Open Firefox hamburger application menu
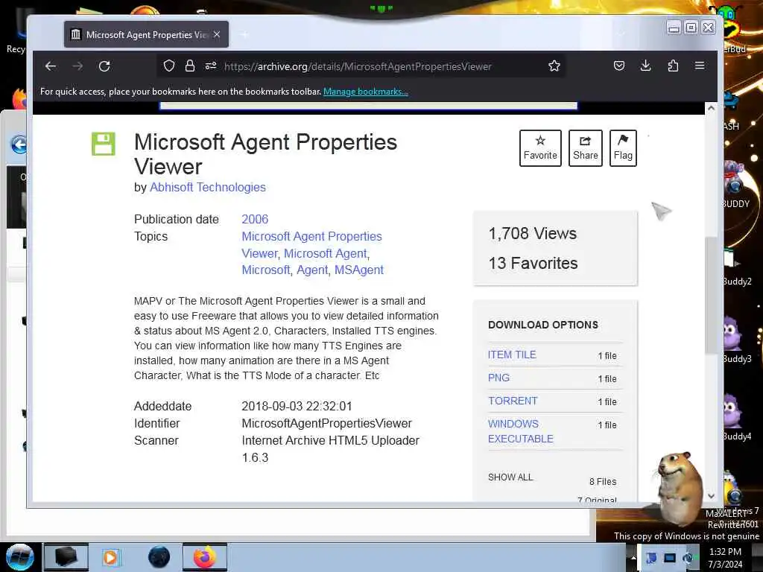Image resolution: width=763 pixels, height=572 pixels. click(x=699, y=66)
